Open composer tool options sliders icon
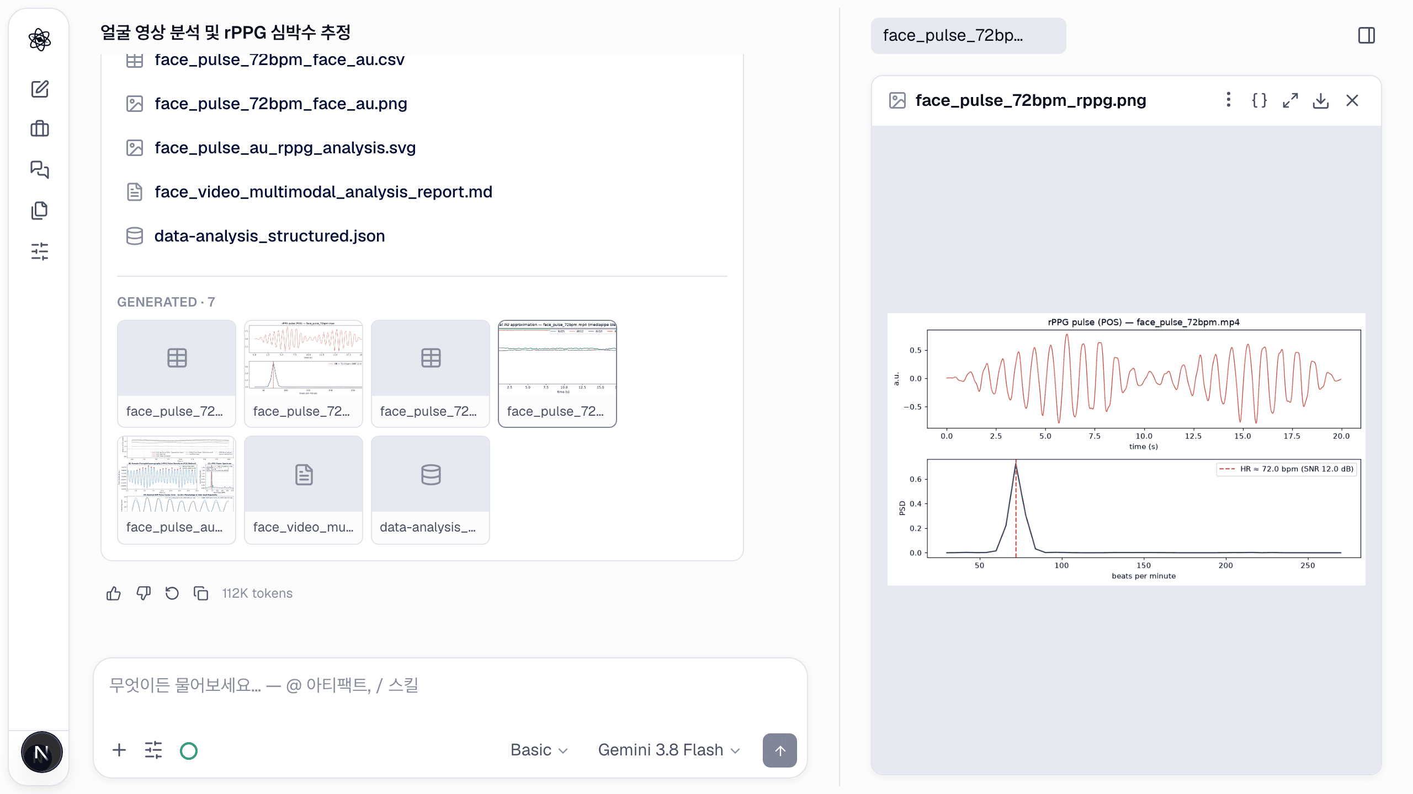 pyautogui.click(x=153, y=750)
